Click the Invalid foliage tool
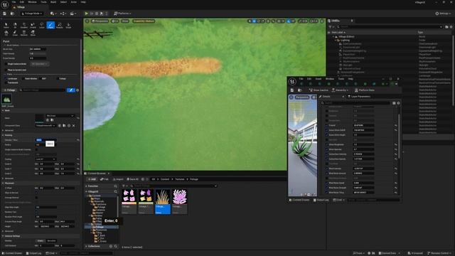This screenshot has width=455, height=256. [x=33, y=26]
